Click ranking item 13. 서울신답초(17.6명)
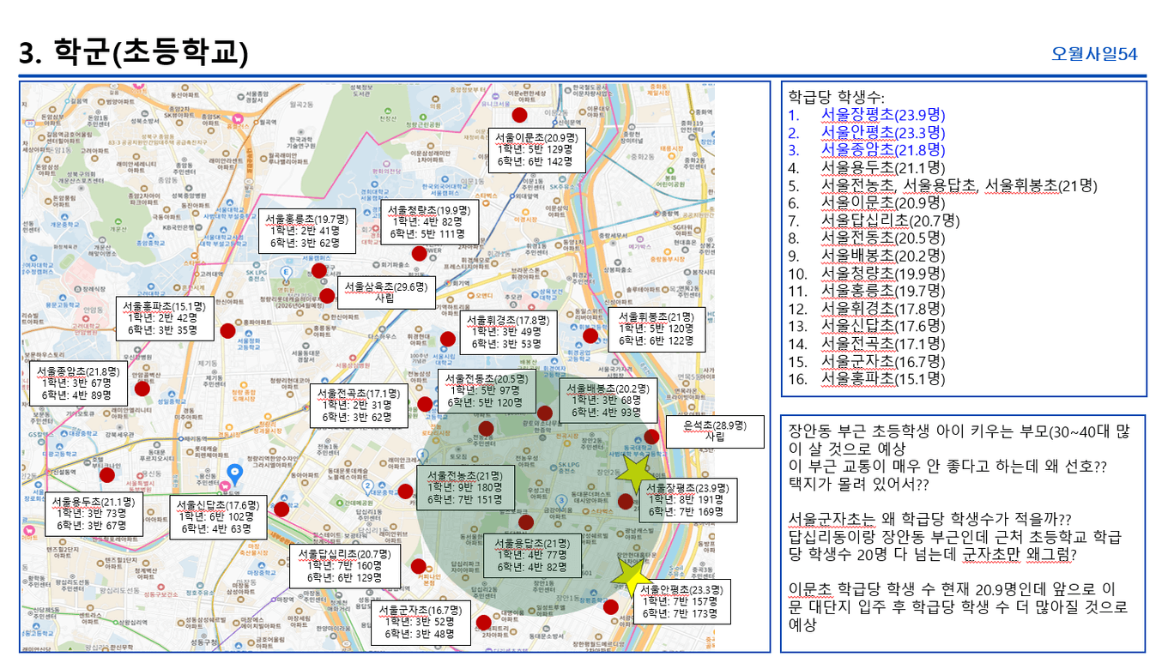1168x657 pixels. (x=866, y=325)
